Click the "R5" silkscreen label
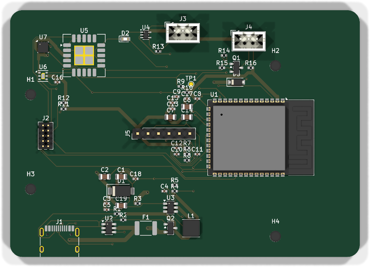370x267 pixels. click(x=175, y=180)
